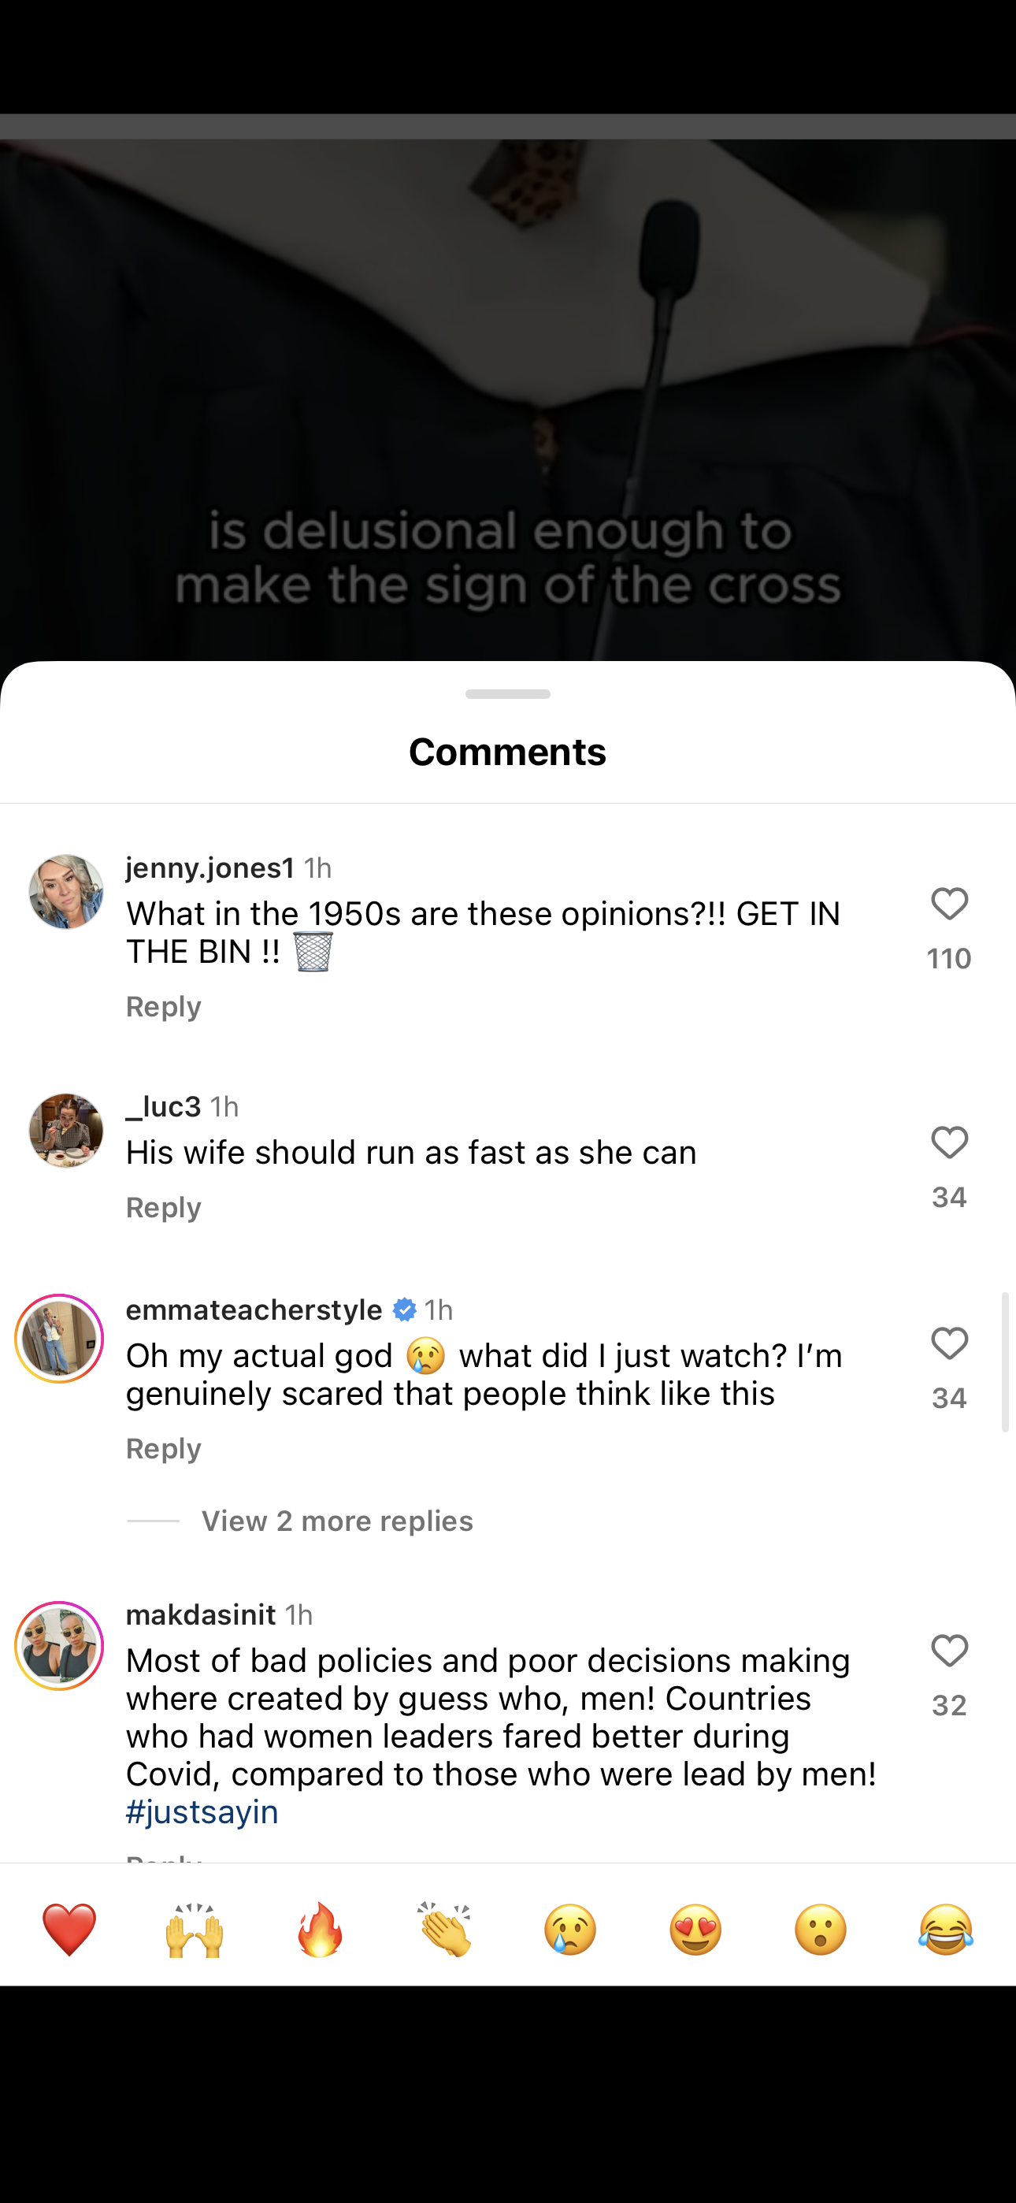Pick the surprised face emoji
1016x2203 pixels.
coord(821,1930)
